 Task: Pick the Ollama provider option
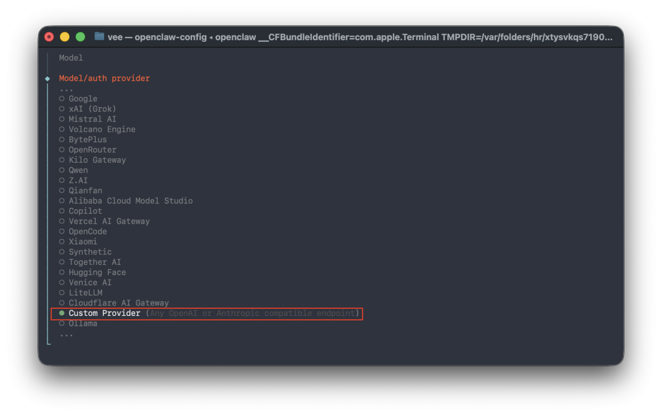click(x=83, y=324)
